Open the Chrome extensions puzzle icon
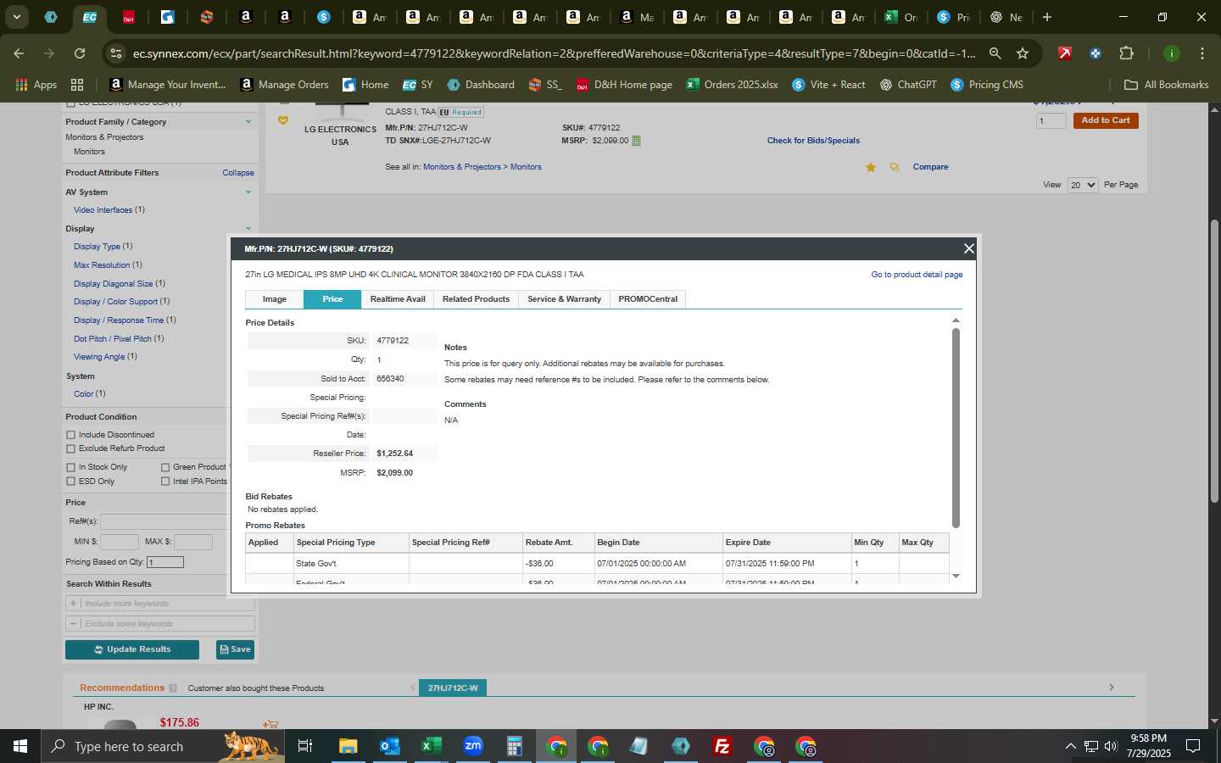This screenshot has width=1221, height=763. click(1127, 53)
